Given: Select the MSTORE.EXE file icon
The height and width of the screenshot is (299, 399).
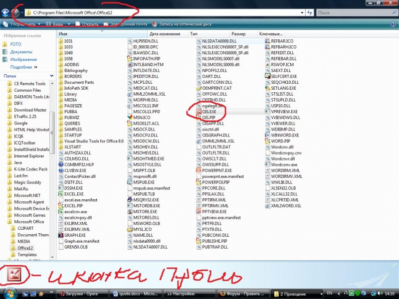Looking at the screenshot, I should coord(129,211).
